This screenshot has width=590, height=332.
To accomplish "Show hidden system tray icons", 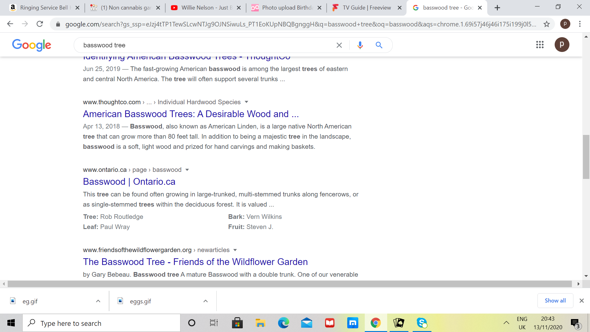I will 506,323.
